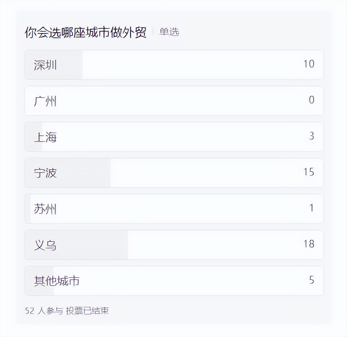The image size is (347, 337).
Task: Select 广州 in the poll
Action: click(x=46, y=101)
